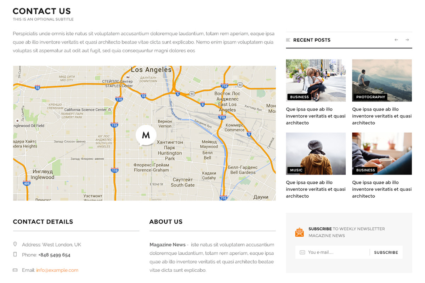Image resolution: width=425 pixels, height=283 pixels.
Task: Click the Vernon label on the map
Action: tap(165, 126)
